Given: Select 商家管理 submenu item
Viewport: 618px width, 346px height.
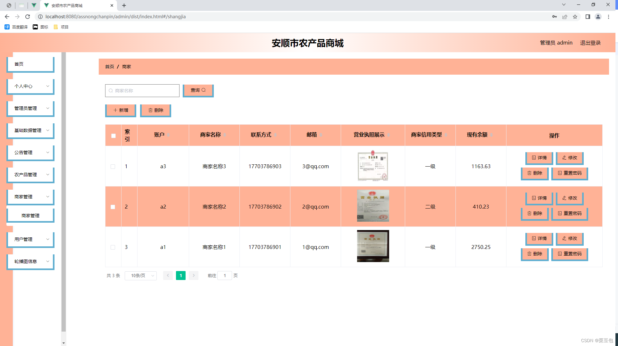Looking at the screenshot, I should pos(31,216).
